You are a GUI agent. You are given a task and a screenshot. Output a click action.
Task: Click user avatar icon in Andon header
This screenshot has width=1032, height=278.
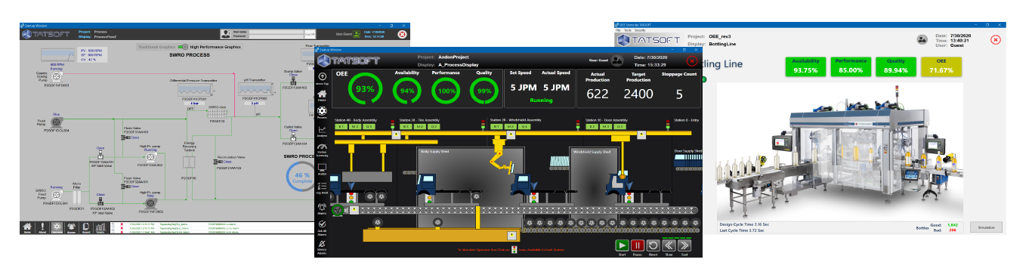616,60
